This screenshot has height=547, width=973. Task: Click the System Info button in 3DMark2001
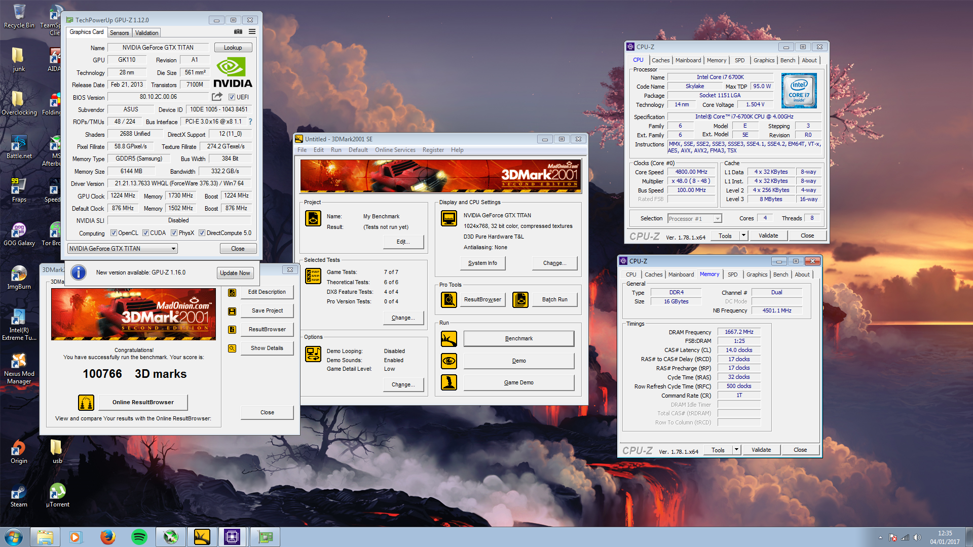point(482,263)
